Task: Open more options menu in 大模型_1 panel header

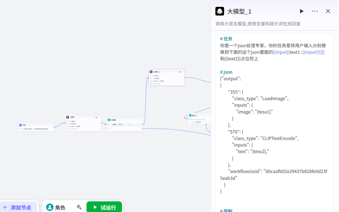Action: click(x=315, y=11)
